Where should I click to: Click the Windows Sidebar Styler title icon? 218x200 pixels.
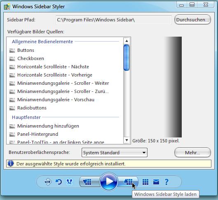(7, 7)
